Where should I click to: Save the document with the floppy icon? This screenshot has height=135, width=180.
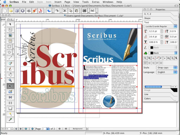pyautogui.click(x=17, y=11)
